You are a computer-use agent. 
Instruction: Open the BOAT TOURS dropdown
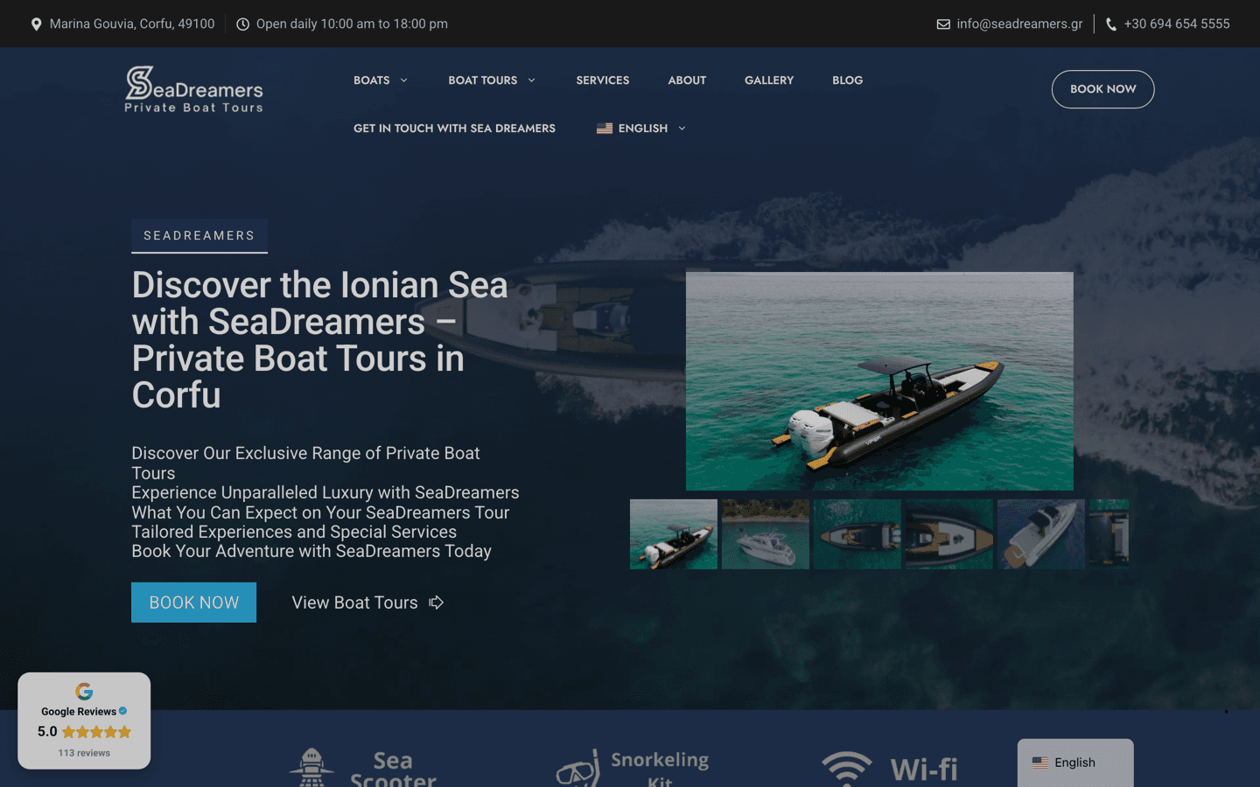point(492,80)
